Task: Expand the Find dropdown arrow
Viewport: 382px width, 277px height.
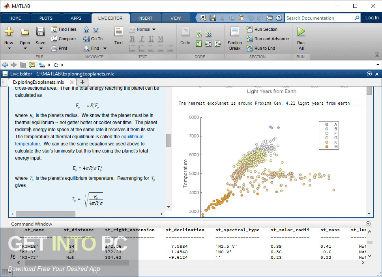Action: (105, 48)
